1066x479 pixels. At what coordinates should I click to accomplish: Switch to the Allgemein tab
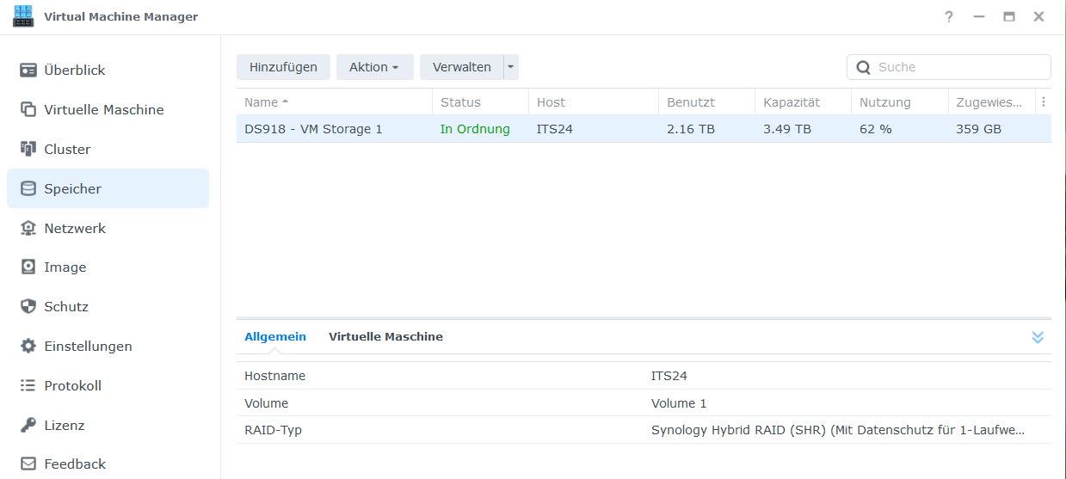coord(275,337)
